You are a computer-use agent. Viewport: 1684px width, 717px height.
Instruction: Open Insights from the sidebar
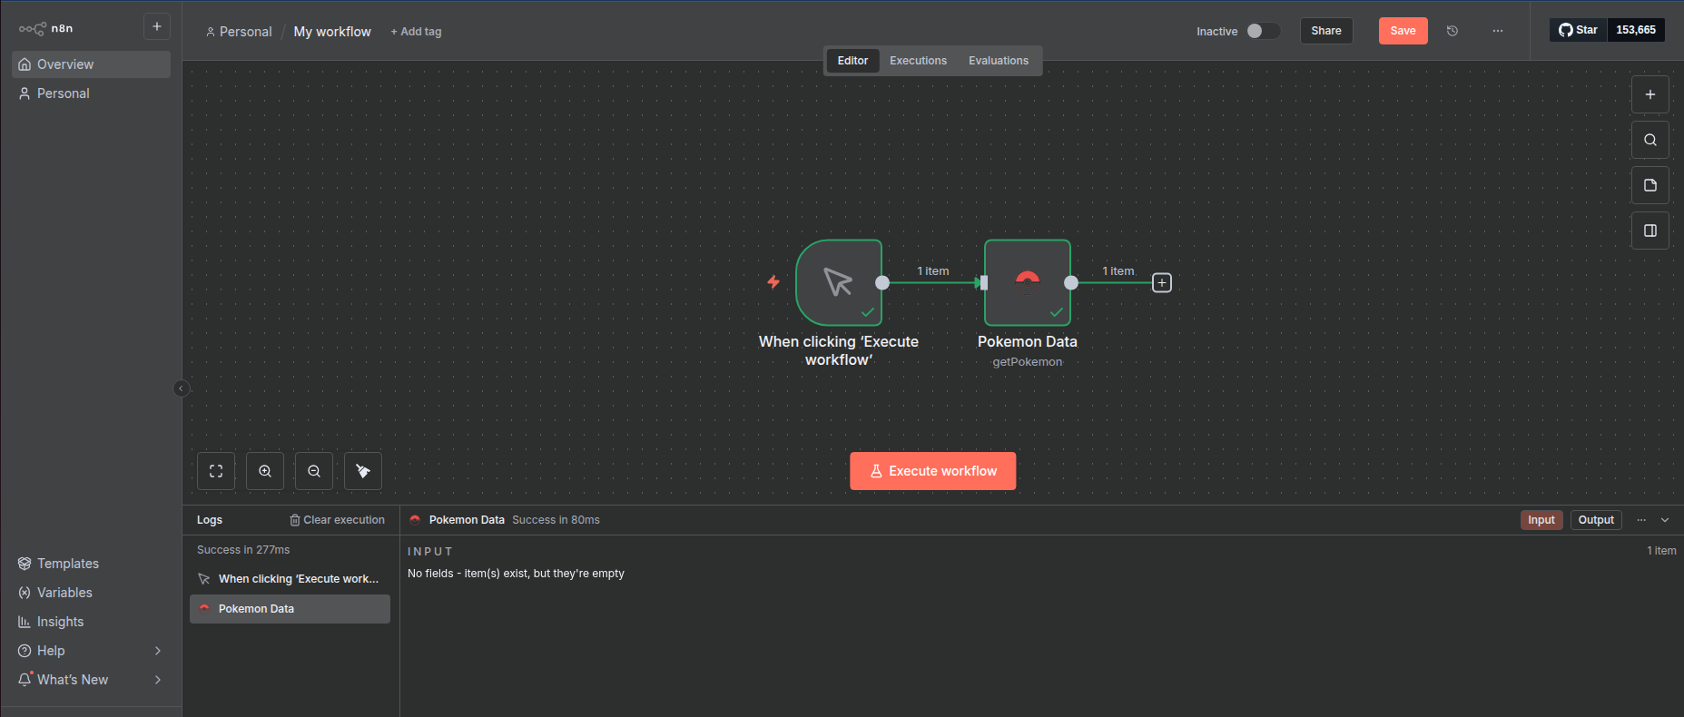91,622
